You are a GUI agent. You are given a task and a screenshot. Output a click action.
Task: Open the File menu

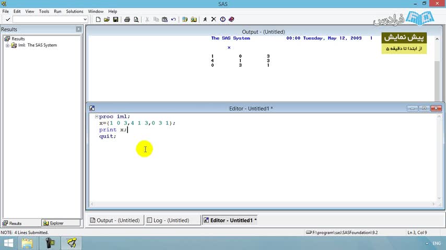(x=5, y=11)
